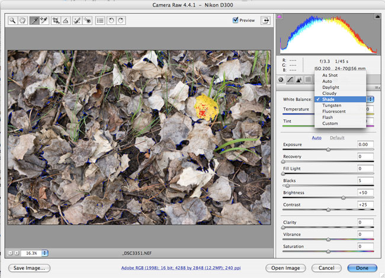Choose Flash white balance
Viewport: 385px width, 278px height.
(340, 117)
